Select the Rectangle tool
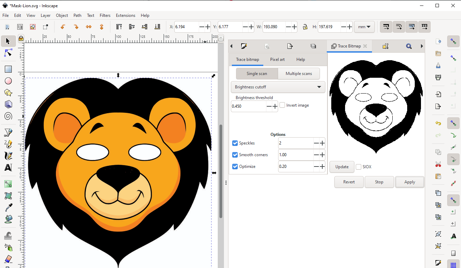The width and height of the screenshot is (461, 268). point(8,69)
